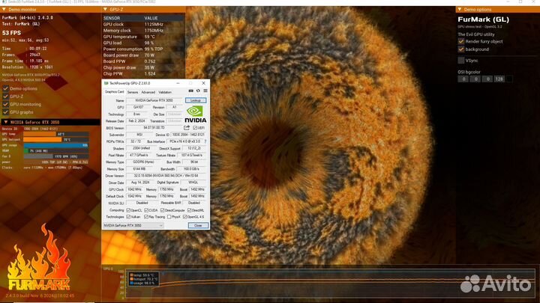The image size is (540, 303).
Task: Click the GPU clock 1125MHz value
Action: [154, 25]
